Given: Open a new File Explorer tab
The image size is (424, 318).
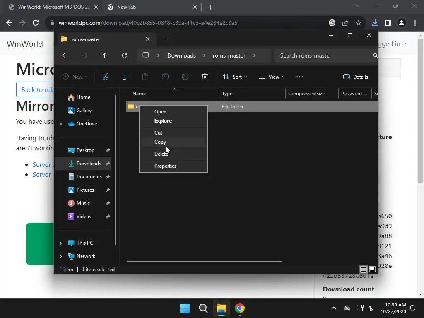Looking at the screenshot, I should click(166, 39).
